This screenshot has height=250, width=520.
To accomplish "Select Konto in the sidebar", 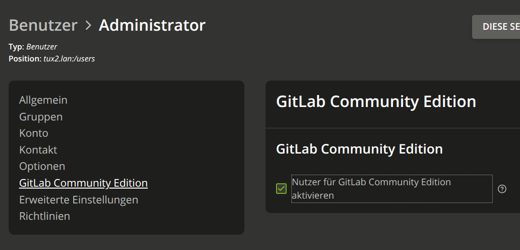I will click(34, 133).
